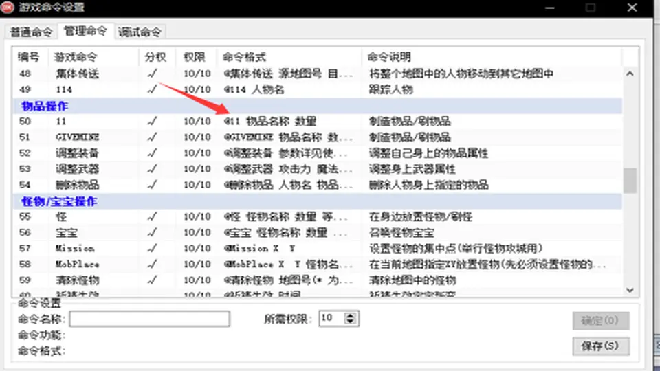Click the 保存(S) button
The width and height of the screenshot is (660, 371).
pos(601,346)
